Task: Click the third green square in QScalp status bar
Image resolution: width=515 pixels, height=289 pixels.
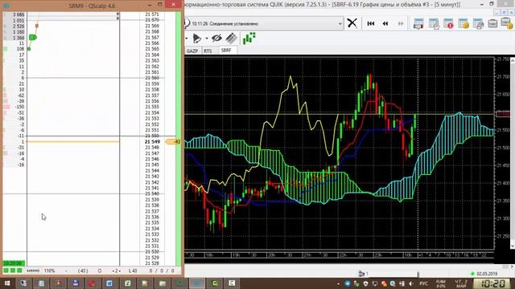Action: (19, 271)
